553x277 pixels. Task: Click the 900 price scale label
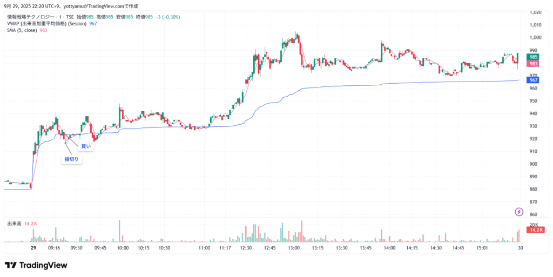534,164
